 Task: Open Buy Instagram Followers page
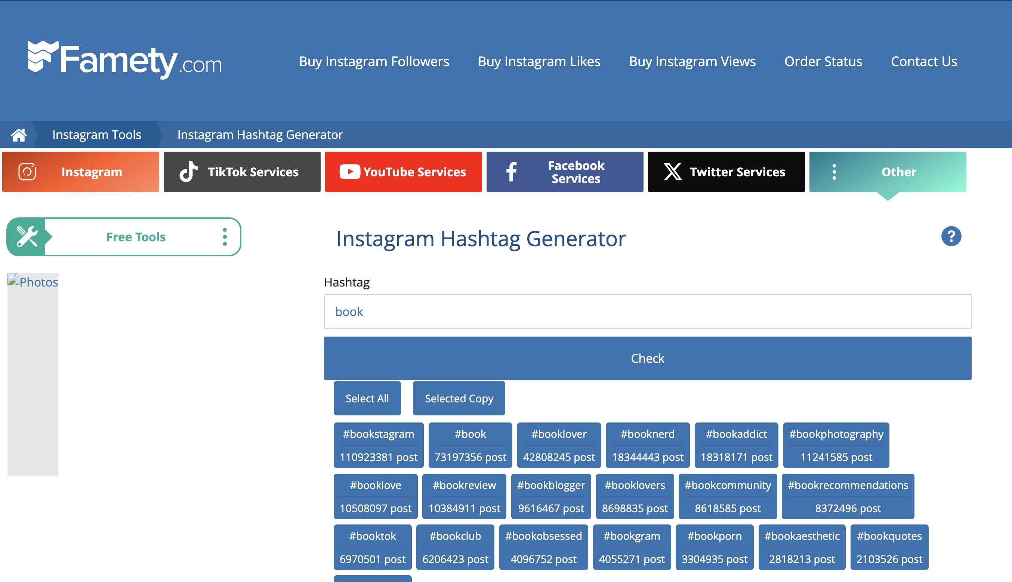pos(374,61)
